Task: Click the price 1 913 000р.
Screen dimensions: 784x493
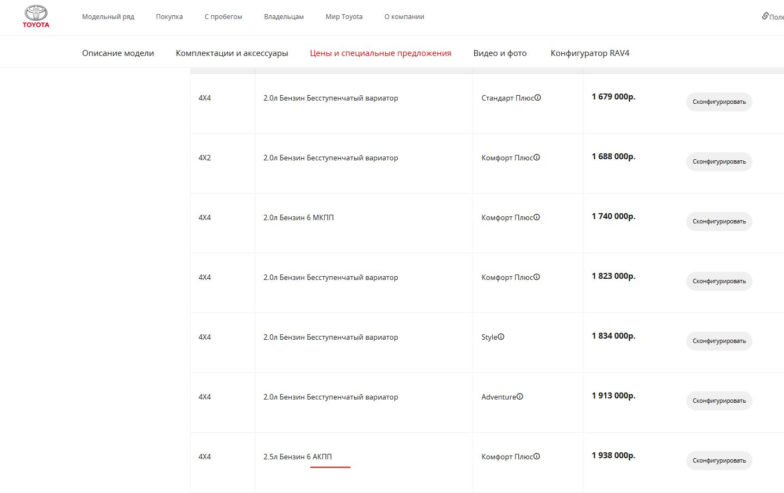Action: [613, 396]
